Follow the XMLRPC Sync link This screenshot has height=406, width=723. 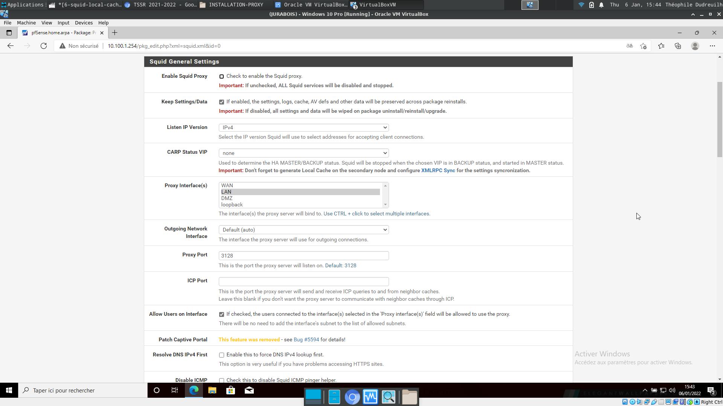pos(438,170)
